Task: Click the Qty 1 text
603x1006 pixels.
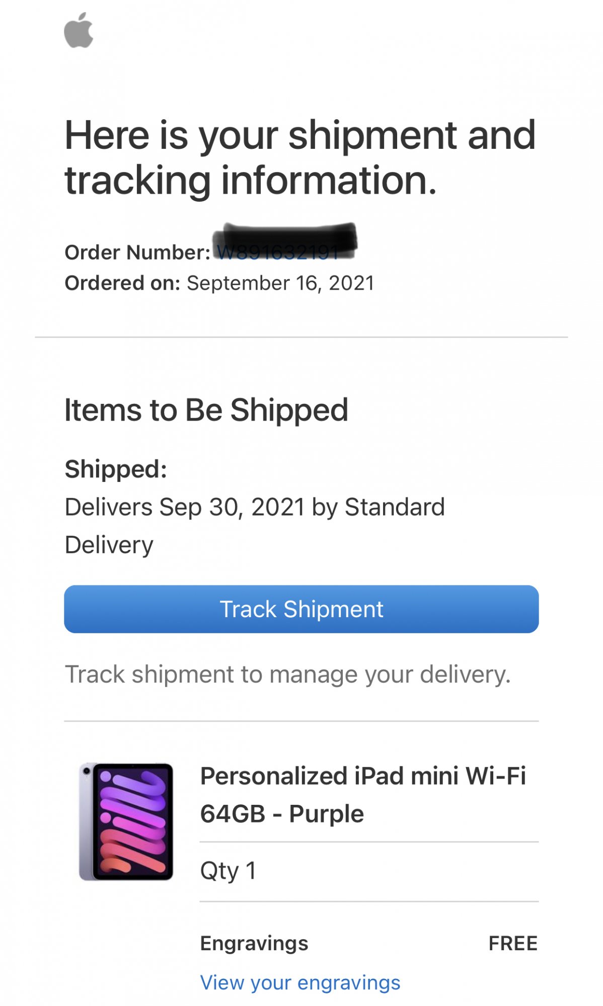Action: [x=228, y=870]
